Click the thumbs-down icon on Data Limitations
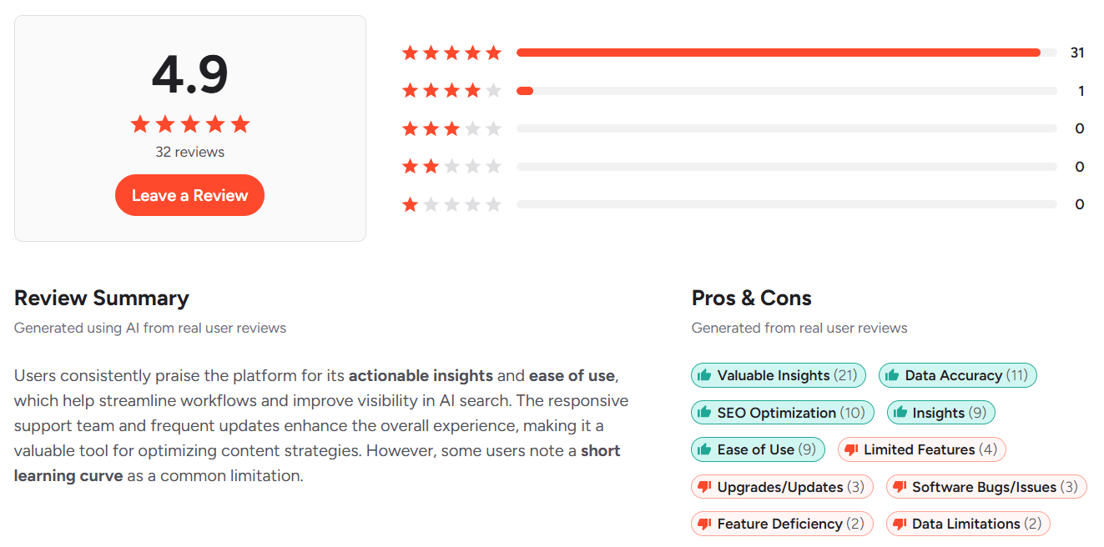The height and width of the screenshot is (547, 1104). [900, 524]
